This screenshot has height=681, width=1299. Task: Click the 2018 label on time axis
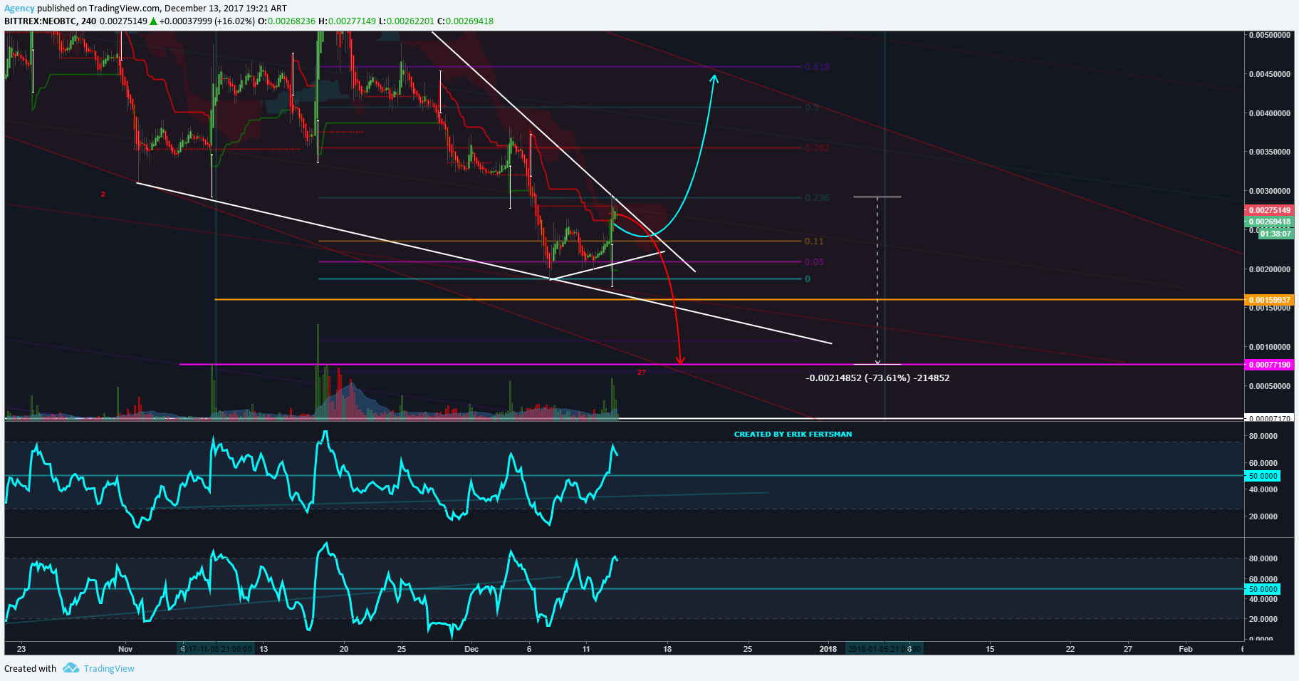(x=828, y=649)
